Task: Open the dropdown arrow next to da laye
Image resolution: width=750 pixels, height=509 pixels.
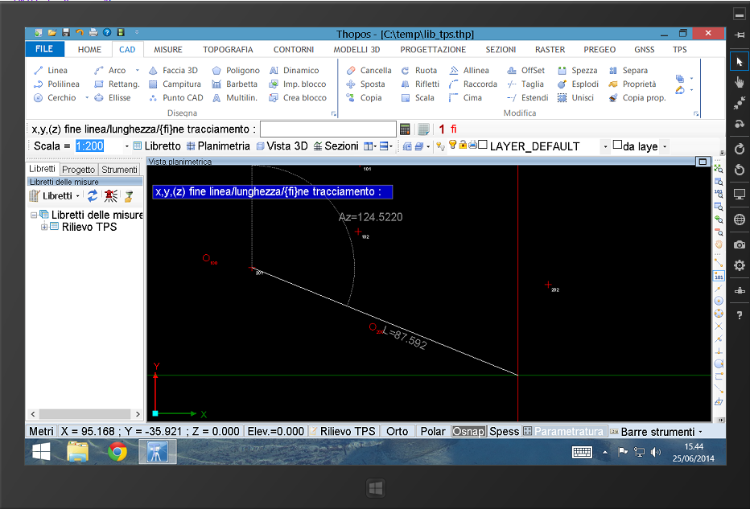Action: click(665, 146)
